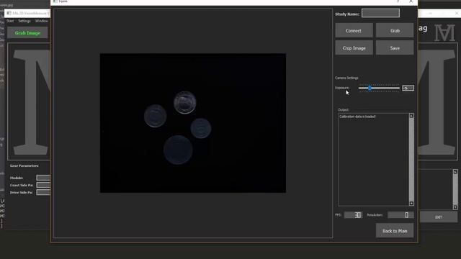Click the 'Camera Settings' label
The width and height of the screenshot is (461, 259).
pyautogui.click(x=346, y=78)
